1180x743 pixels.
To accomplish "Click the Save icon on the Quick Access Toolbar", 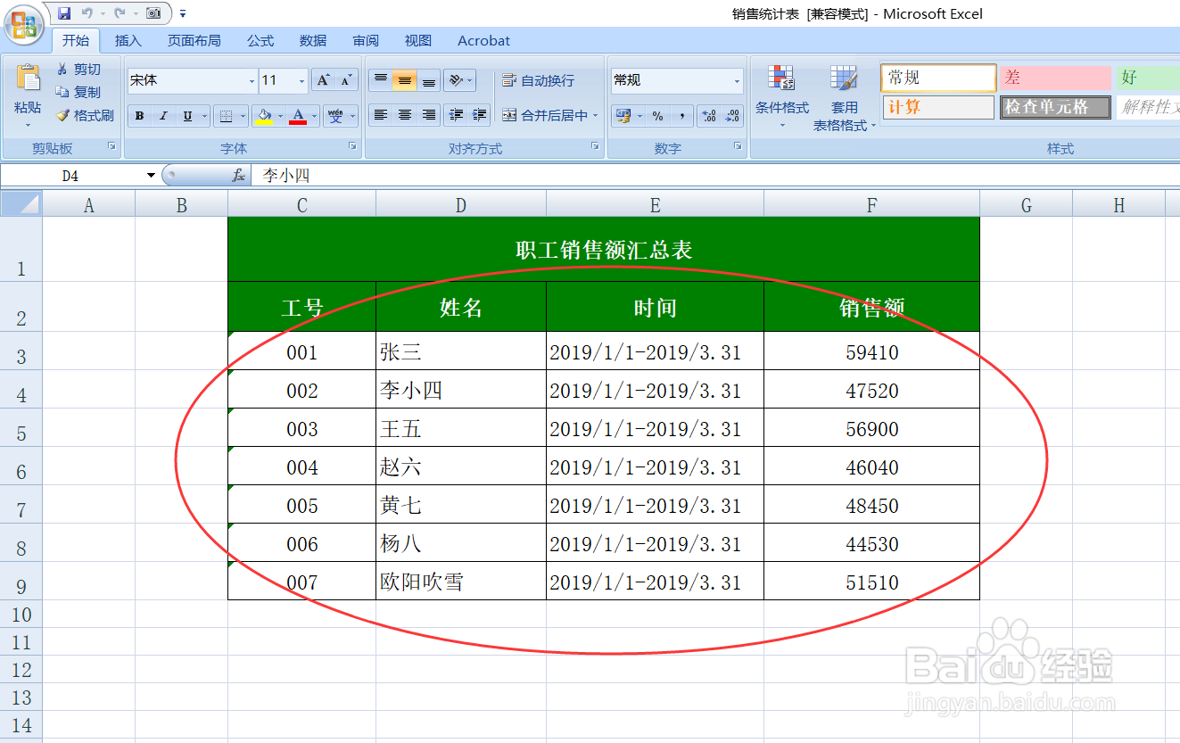I will pyautogui.click(x=62, y=12).
